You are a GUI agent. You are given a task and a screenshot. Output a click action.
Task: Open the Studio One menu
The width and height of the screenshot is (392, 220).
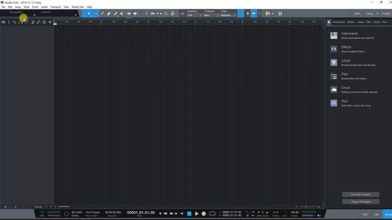click(x=78, y=7)
